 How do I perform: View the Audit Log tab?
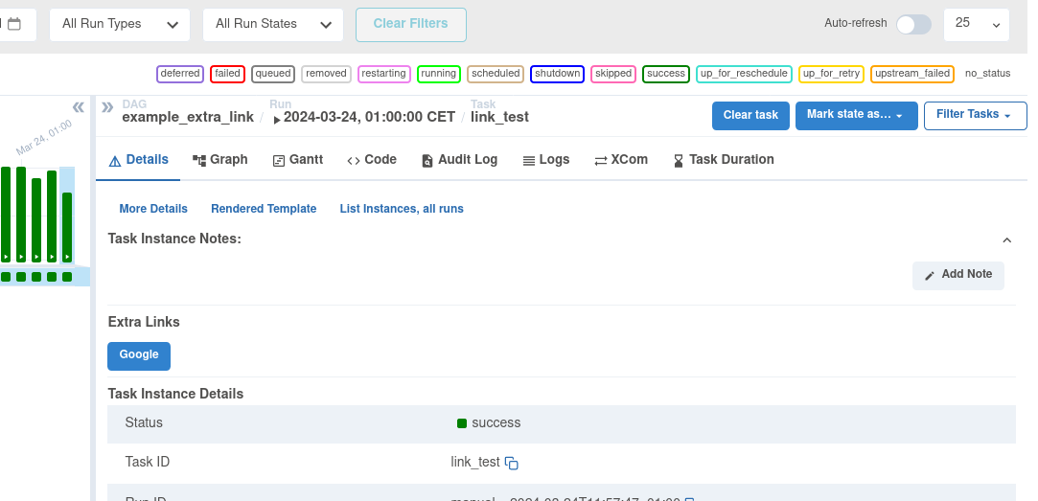[x=459, y=160]
